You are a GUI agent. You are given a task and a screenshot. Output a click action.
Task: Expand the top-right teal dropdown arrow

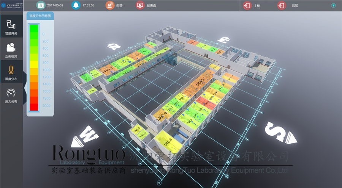334,6
